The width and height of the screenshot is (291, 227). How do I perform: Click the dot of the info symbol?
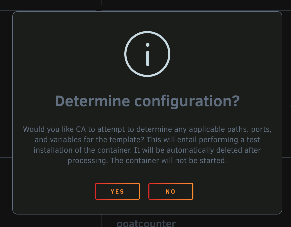click(x=148, y=45)
